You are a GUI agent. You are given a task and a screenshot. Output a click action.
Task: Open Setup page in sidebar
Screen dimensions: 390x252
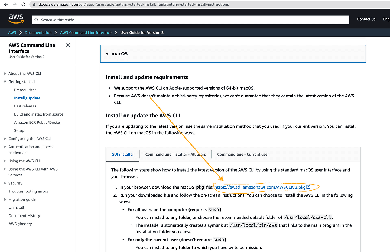pyautogui.click(x=19, y=130)
